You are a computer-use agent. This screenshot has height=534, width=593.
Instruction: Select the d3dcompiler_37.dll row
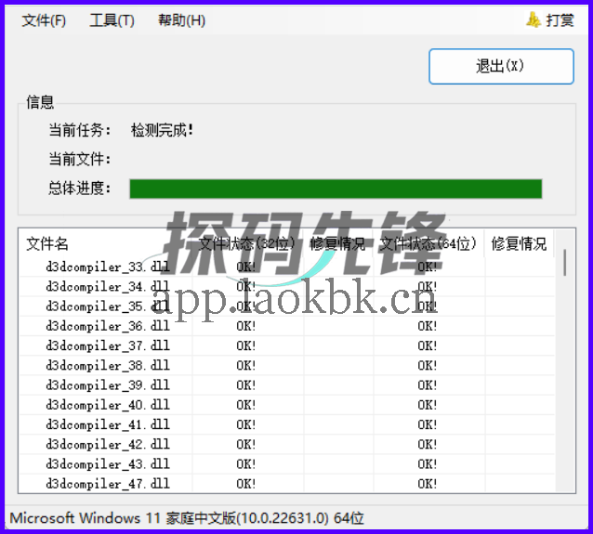[x=287, y=345]
